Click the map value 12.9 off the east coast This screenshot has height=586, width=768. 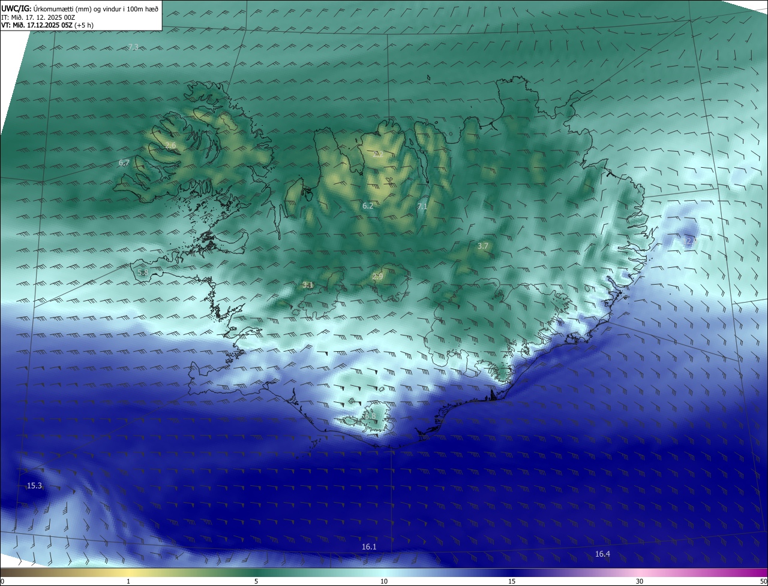[x=691, y=240]
